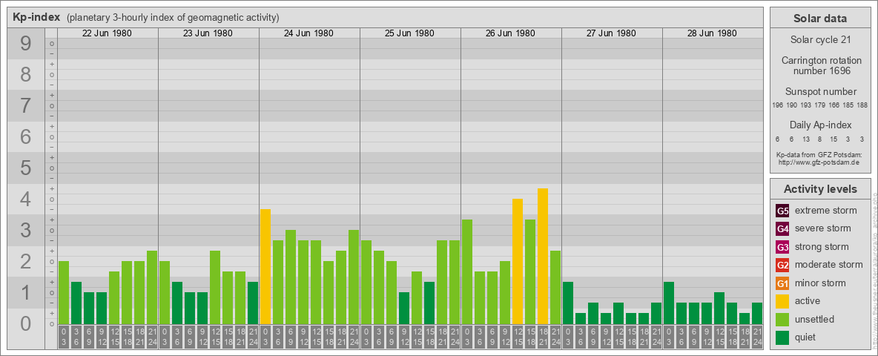Image resolution: width=878 pixels, height=356 pixels.
Task: Click the Sunspot number label
Action: [820, 92]
